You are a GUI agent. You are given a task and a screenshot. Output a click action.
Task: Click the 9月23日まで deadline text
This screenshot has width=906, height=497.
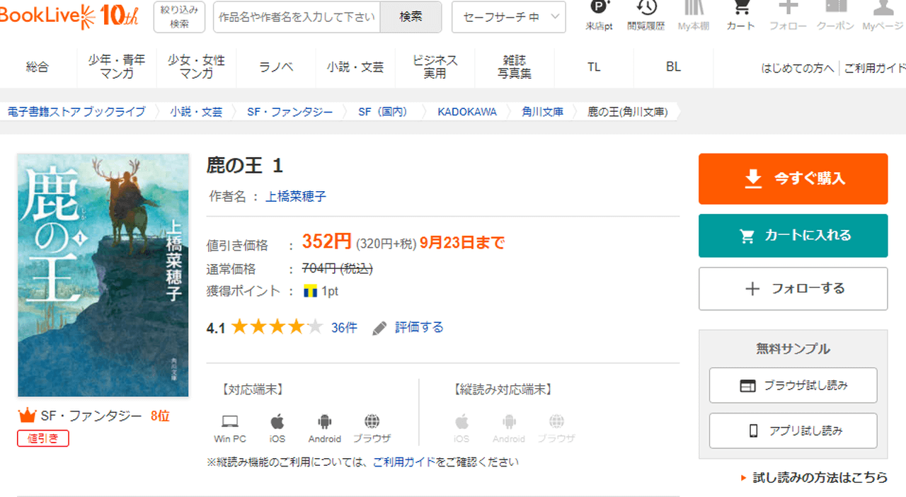(x=462, y=243)
